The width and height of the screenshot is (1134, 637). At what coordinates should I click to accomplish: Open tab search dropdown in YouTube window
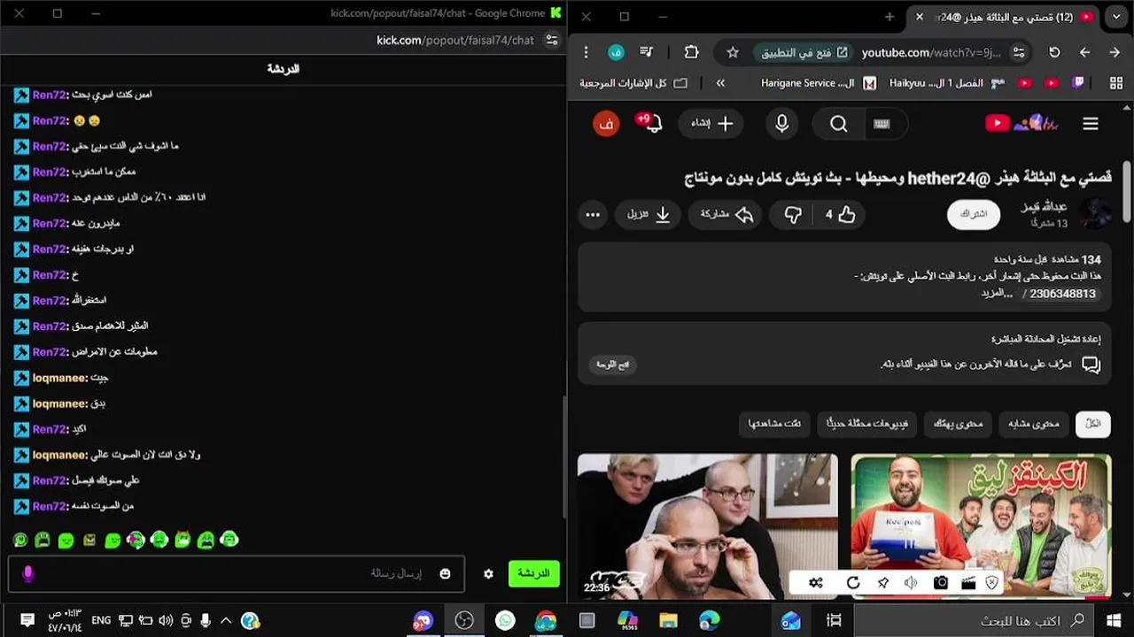(1115, 16)
